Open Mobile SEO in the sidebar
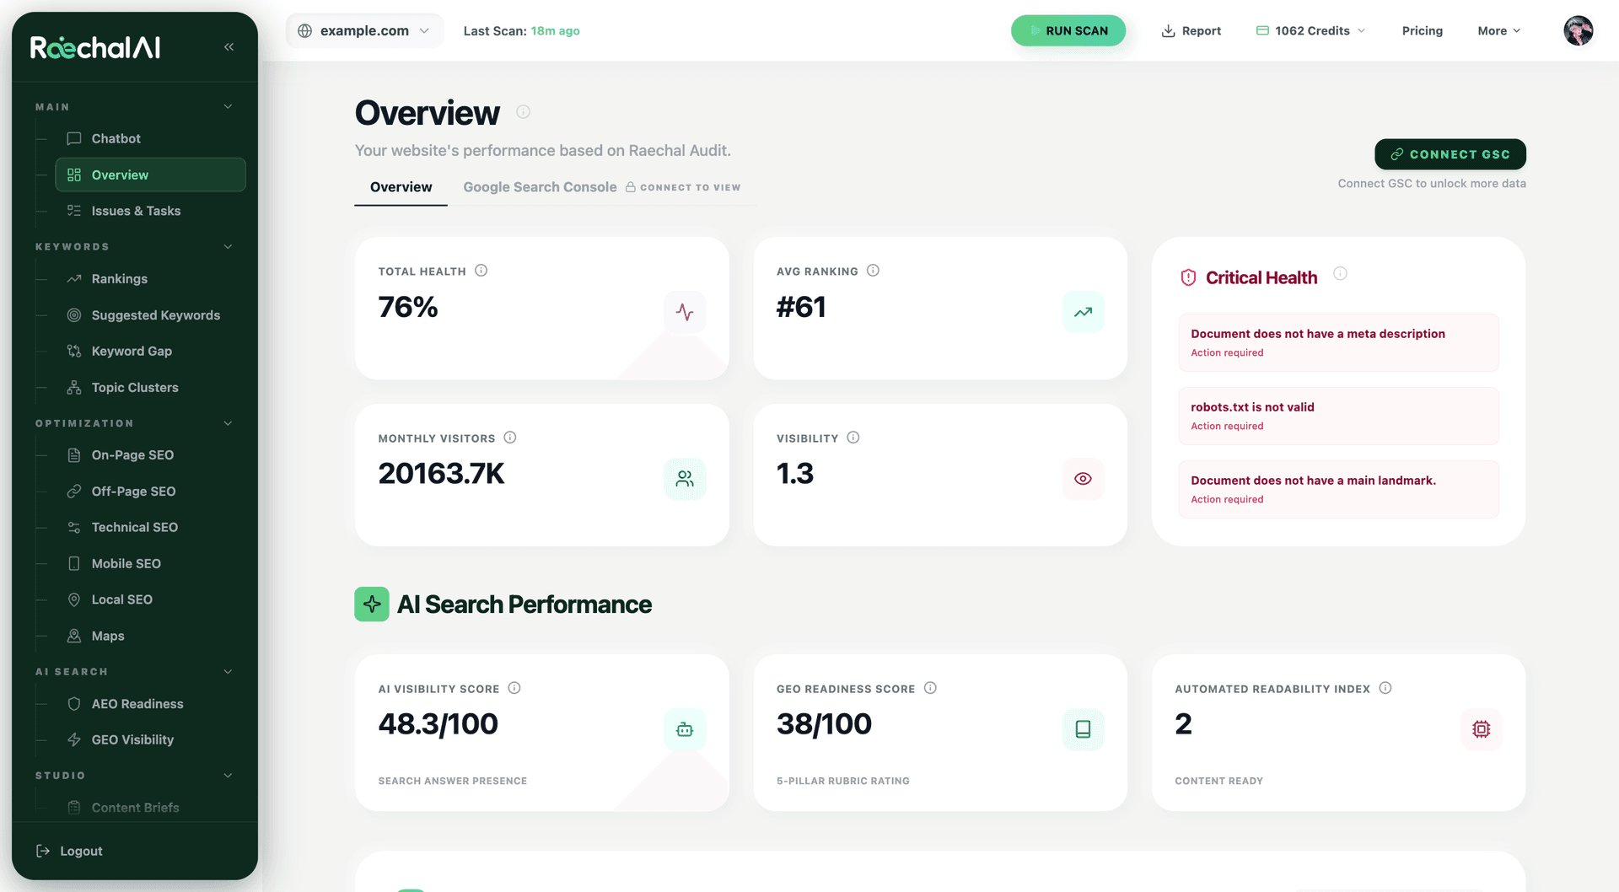The width and height of the screenshot is (1619, 892). point(150,564)
